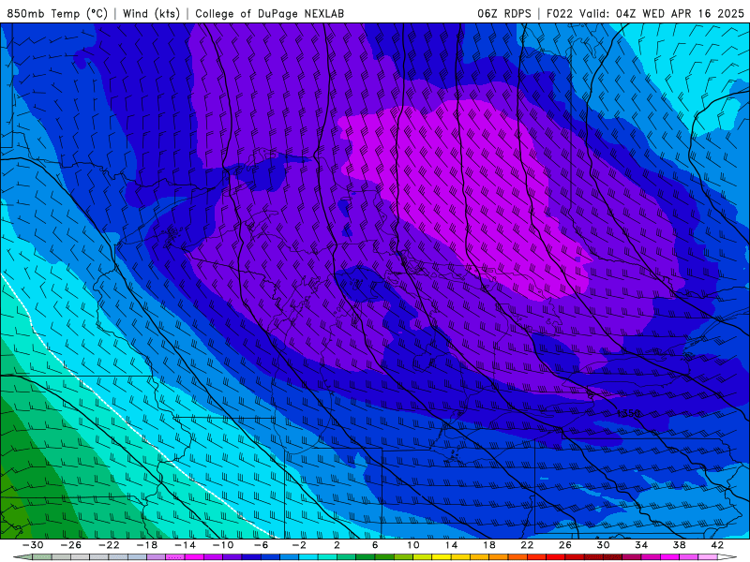Click the -22 value on the temperature scale

109,545
